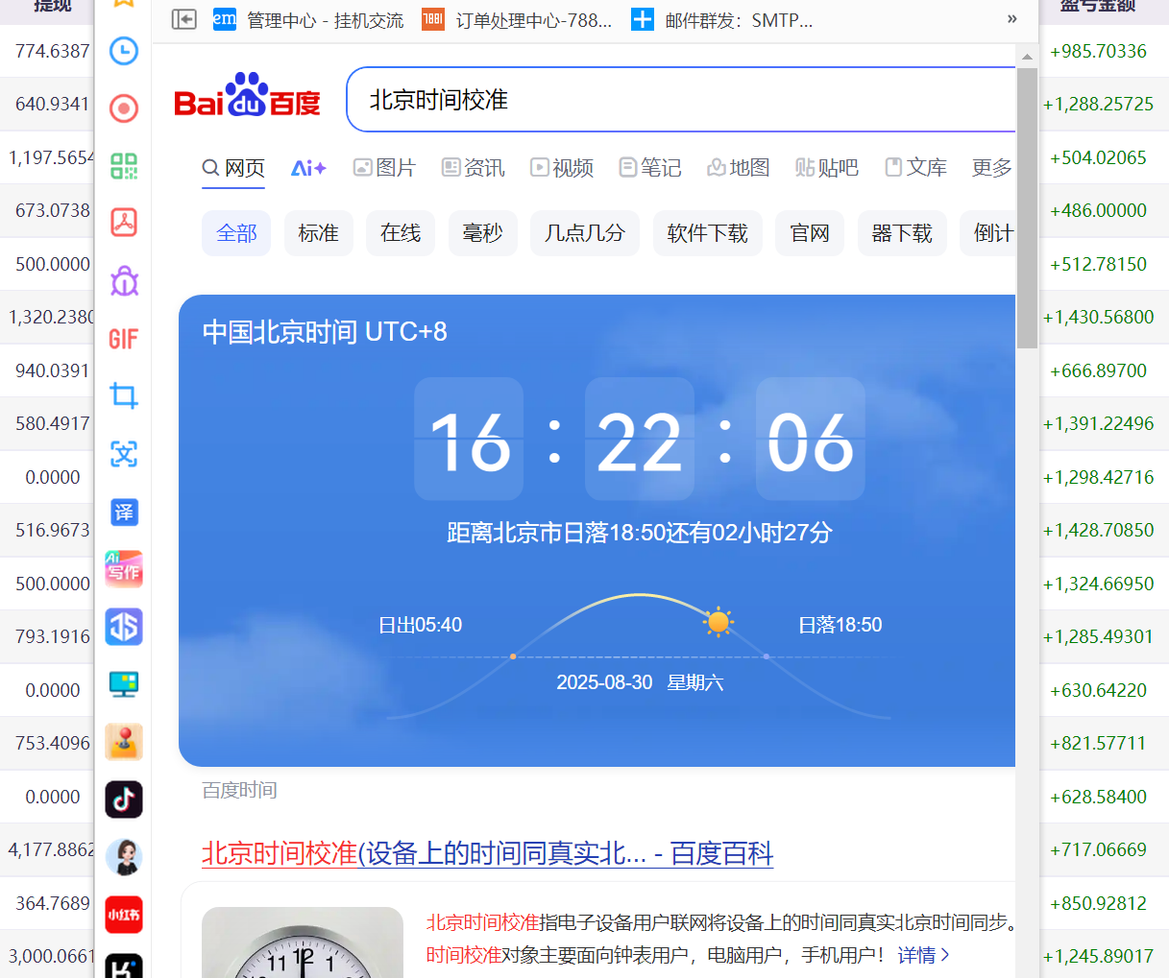Screen dimensions: 1169x978
Task: Open the blue translate (译) icon
Action: coord(124,513)
